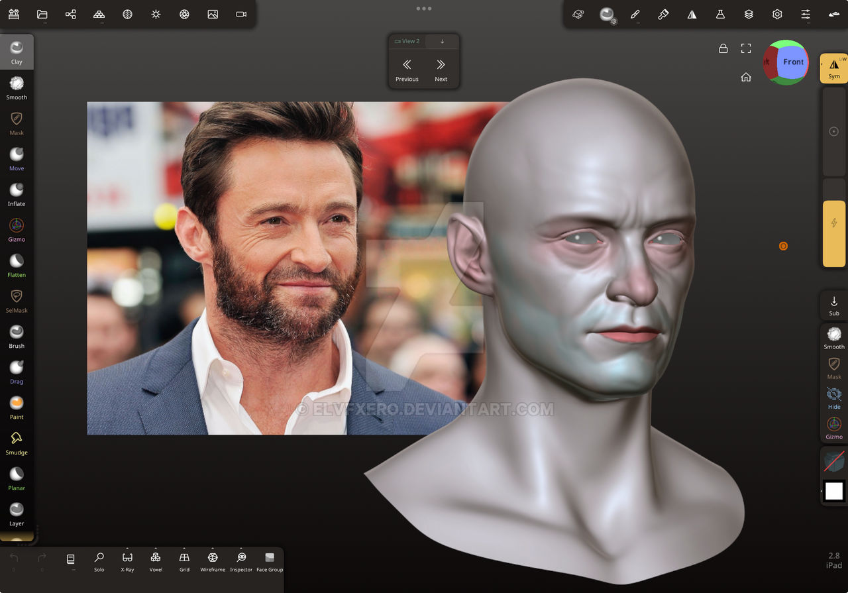Image resolution: width=848 pixels, height=593 pixels.
Task: Go to Next view
Action: tap(441, 69)
